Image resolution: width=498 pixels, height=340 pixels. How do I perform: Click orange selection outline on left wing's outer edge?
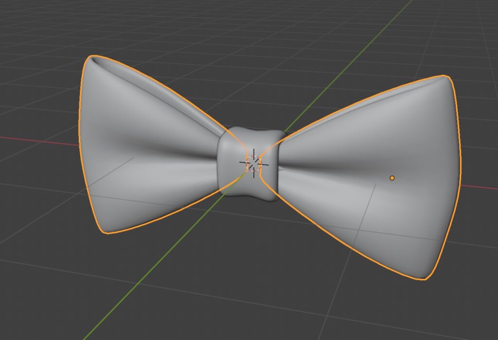pyautogui.click(x=79, y=146)
